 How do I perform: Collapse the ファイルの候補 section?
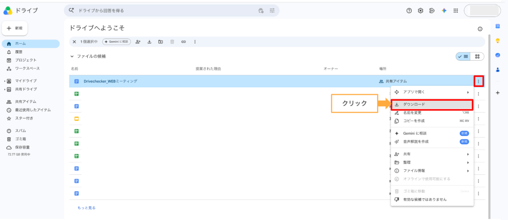tap(72, 57)
